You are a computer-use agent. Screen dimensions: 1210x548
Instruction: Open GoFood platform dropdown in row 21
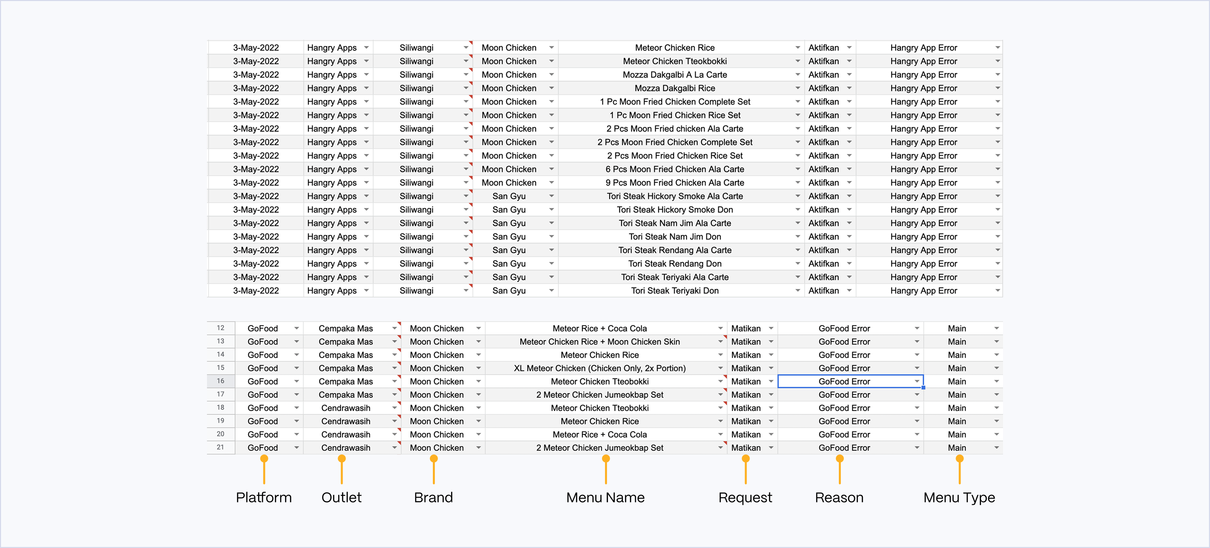[x=297, y=448]
